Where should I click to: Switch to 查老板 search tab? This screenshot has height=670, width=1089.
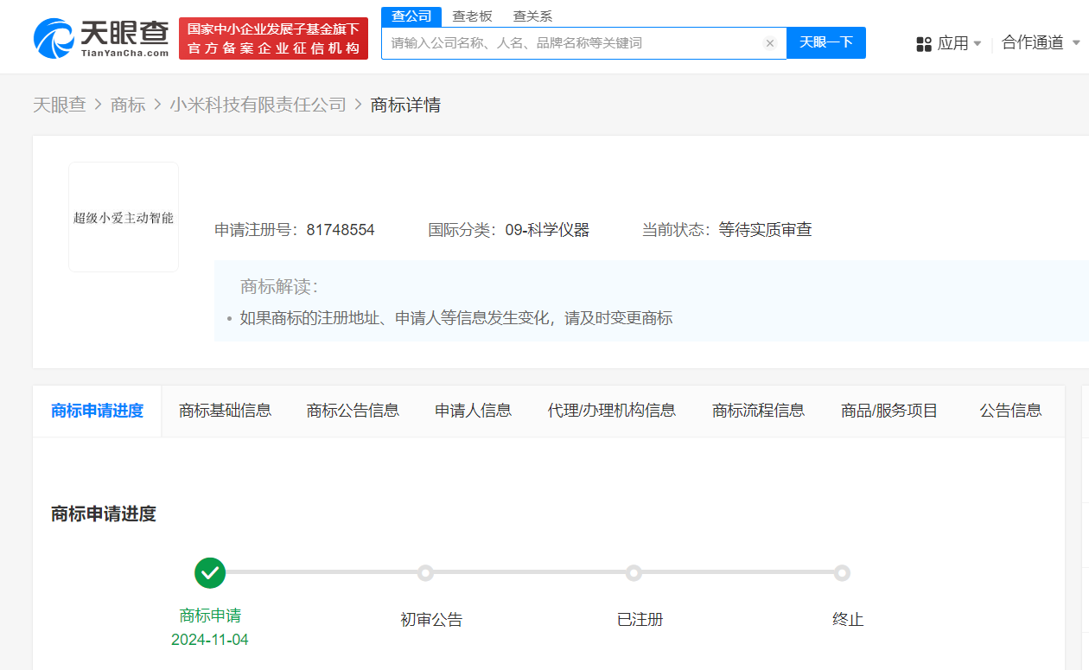click(472, 16)
